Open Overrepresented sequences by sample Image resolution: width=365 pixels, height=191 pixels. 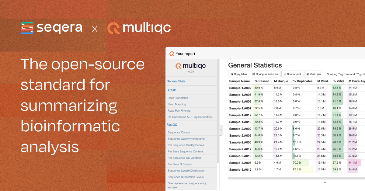[x=187, y=185]
